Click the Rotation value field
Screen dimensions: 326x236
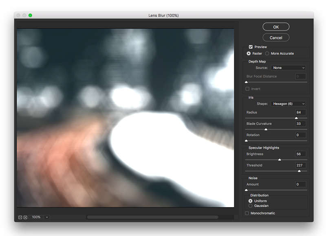point(301,135)
